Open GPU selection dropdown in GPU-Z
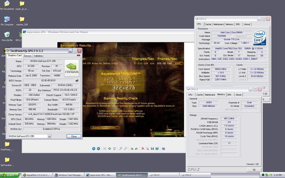Image resolution: width=285 pixels, height=178 pixels. 49,136
